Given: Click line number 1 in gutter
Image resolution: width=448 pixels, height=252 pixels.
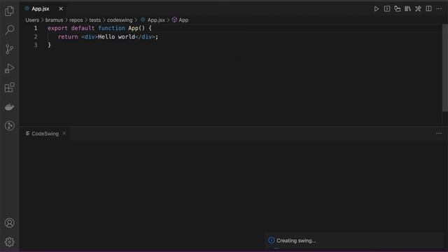Looking at the screenshot, I should click(36, 28).
